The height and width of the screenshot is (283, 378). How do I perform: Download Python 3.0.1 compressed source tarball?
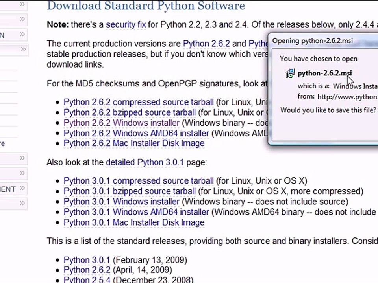tap(139, 181)
